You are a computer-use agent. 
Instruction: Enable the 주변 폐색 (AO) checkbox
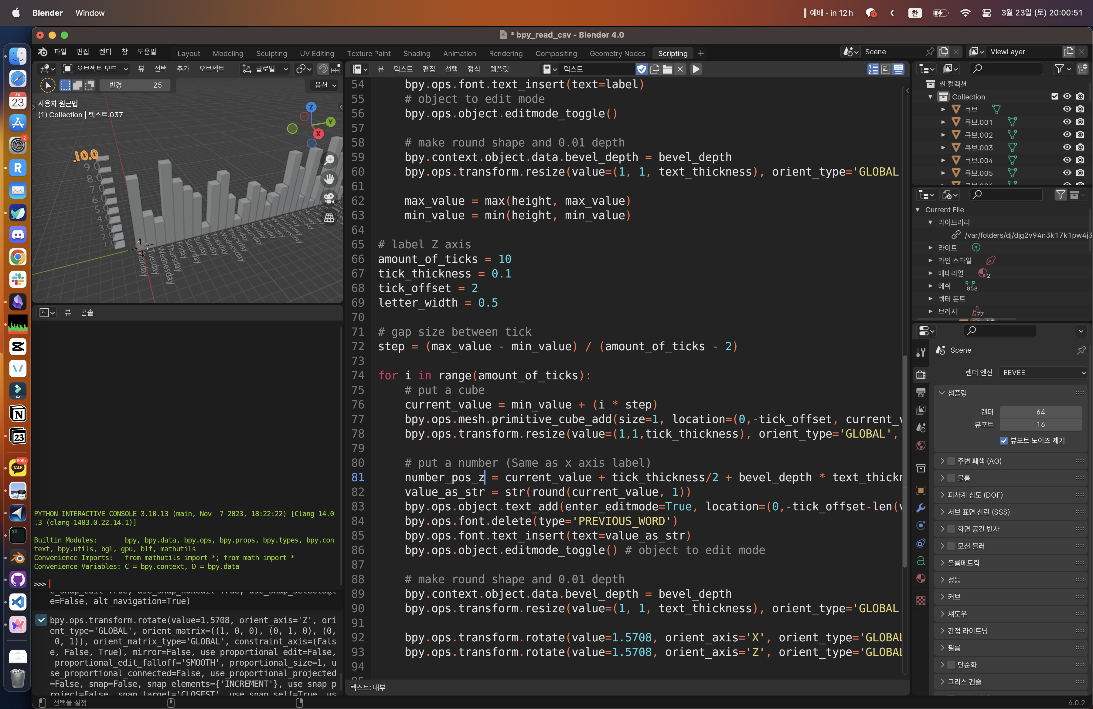[951, 461]
